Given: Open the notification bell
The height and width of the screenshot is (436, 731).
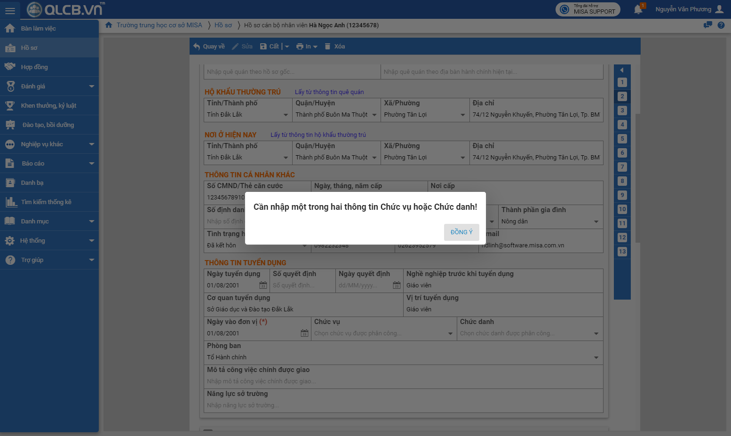Looking at the screenshot, I should (638, 9).
